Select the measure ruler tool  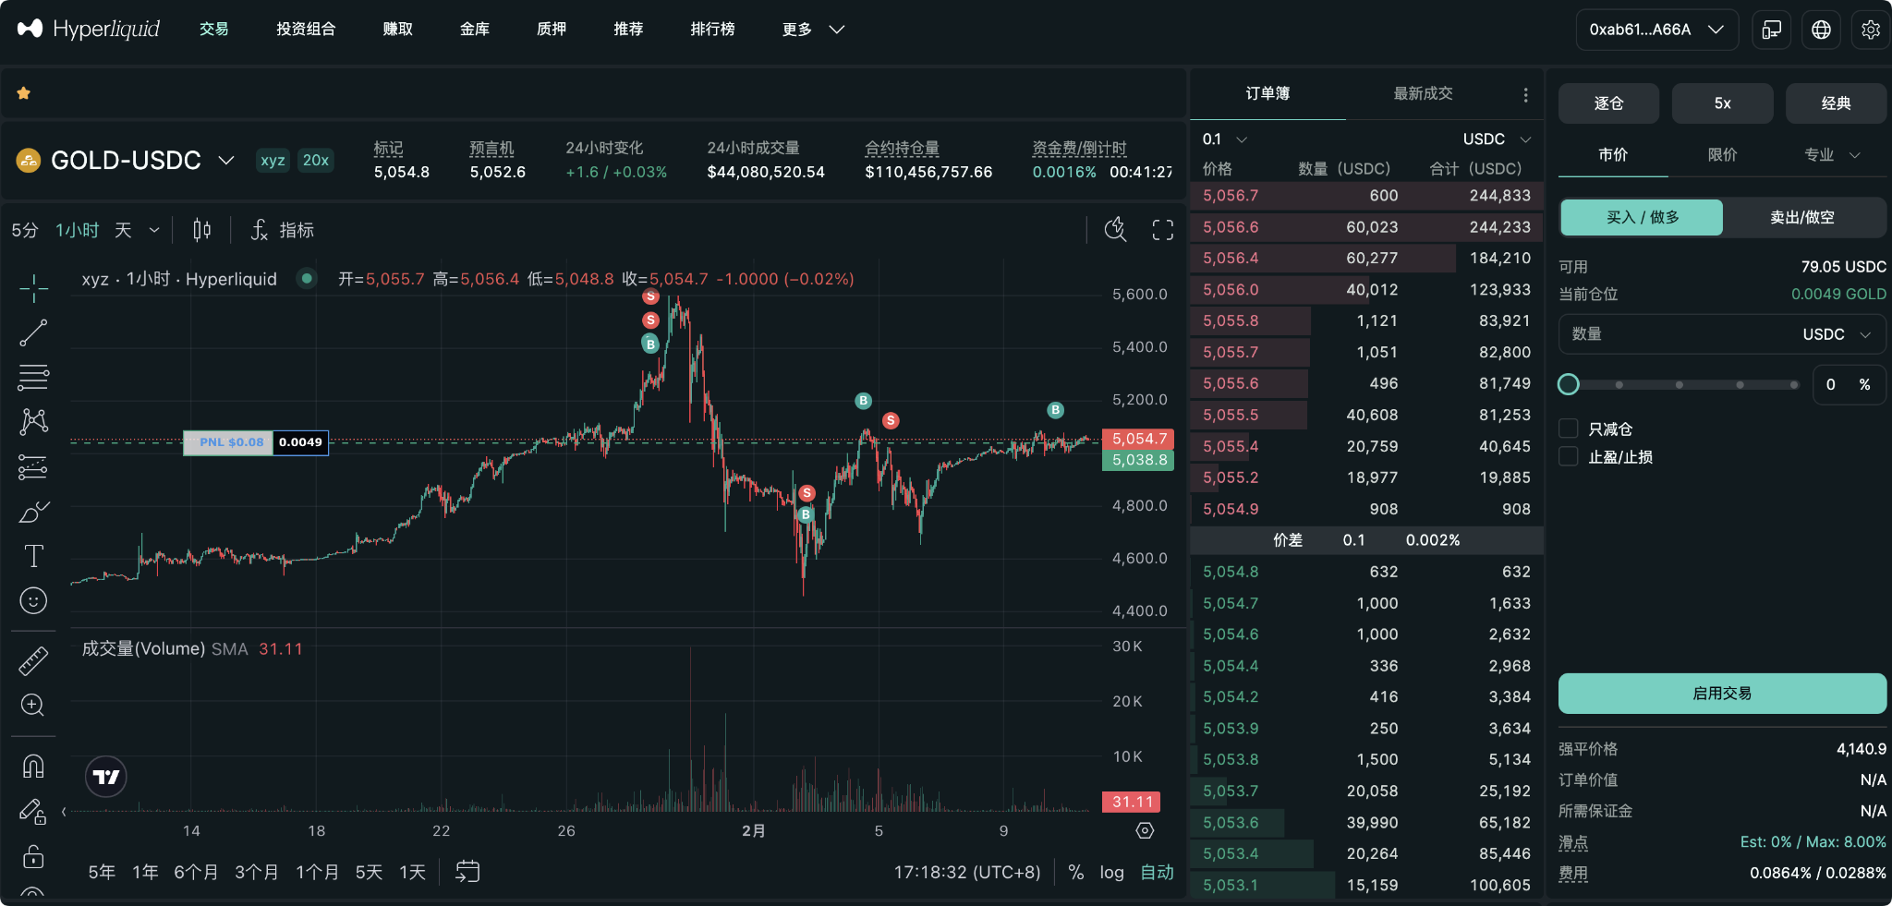coord(34,659)
